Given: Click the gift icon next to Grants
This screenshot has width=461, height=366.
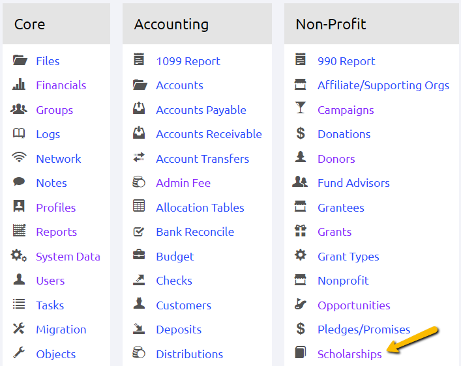Looking at the screenshot, I should coord(301,231).
